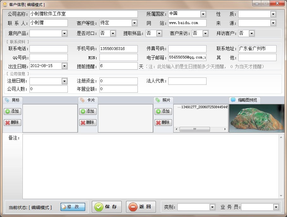Add a new 照片 item
The height and width of the screenshot is (217, 287).
click(163, 111)
